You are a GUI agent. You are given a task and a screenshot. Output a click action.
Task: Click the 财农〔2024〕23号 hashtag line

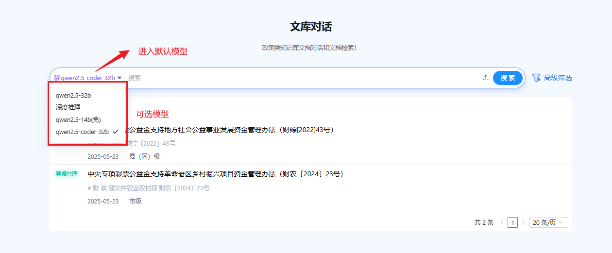pos(149,188)
